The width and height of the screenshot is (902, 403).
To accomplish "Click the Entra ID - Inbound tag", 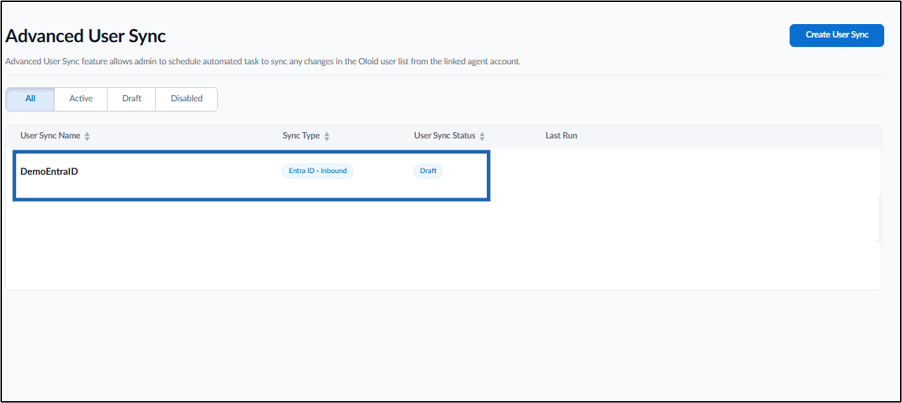I will [318, 171].
